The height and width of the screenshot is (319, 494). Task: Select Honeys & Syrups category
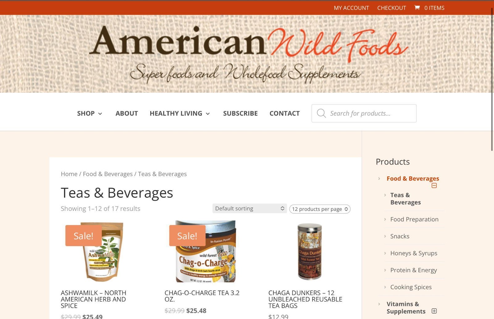[414, 253]
